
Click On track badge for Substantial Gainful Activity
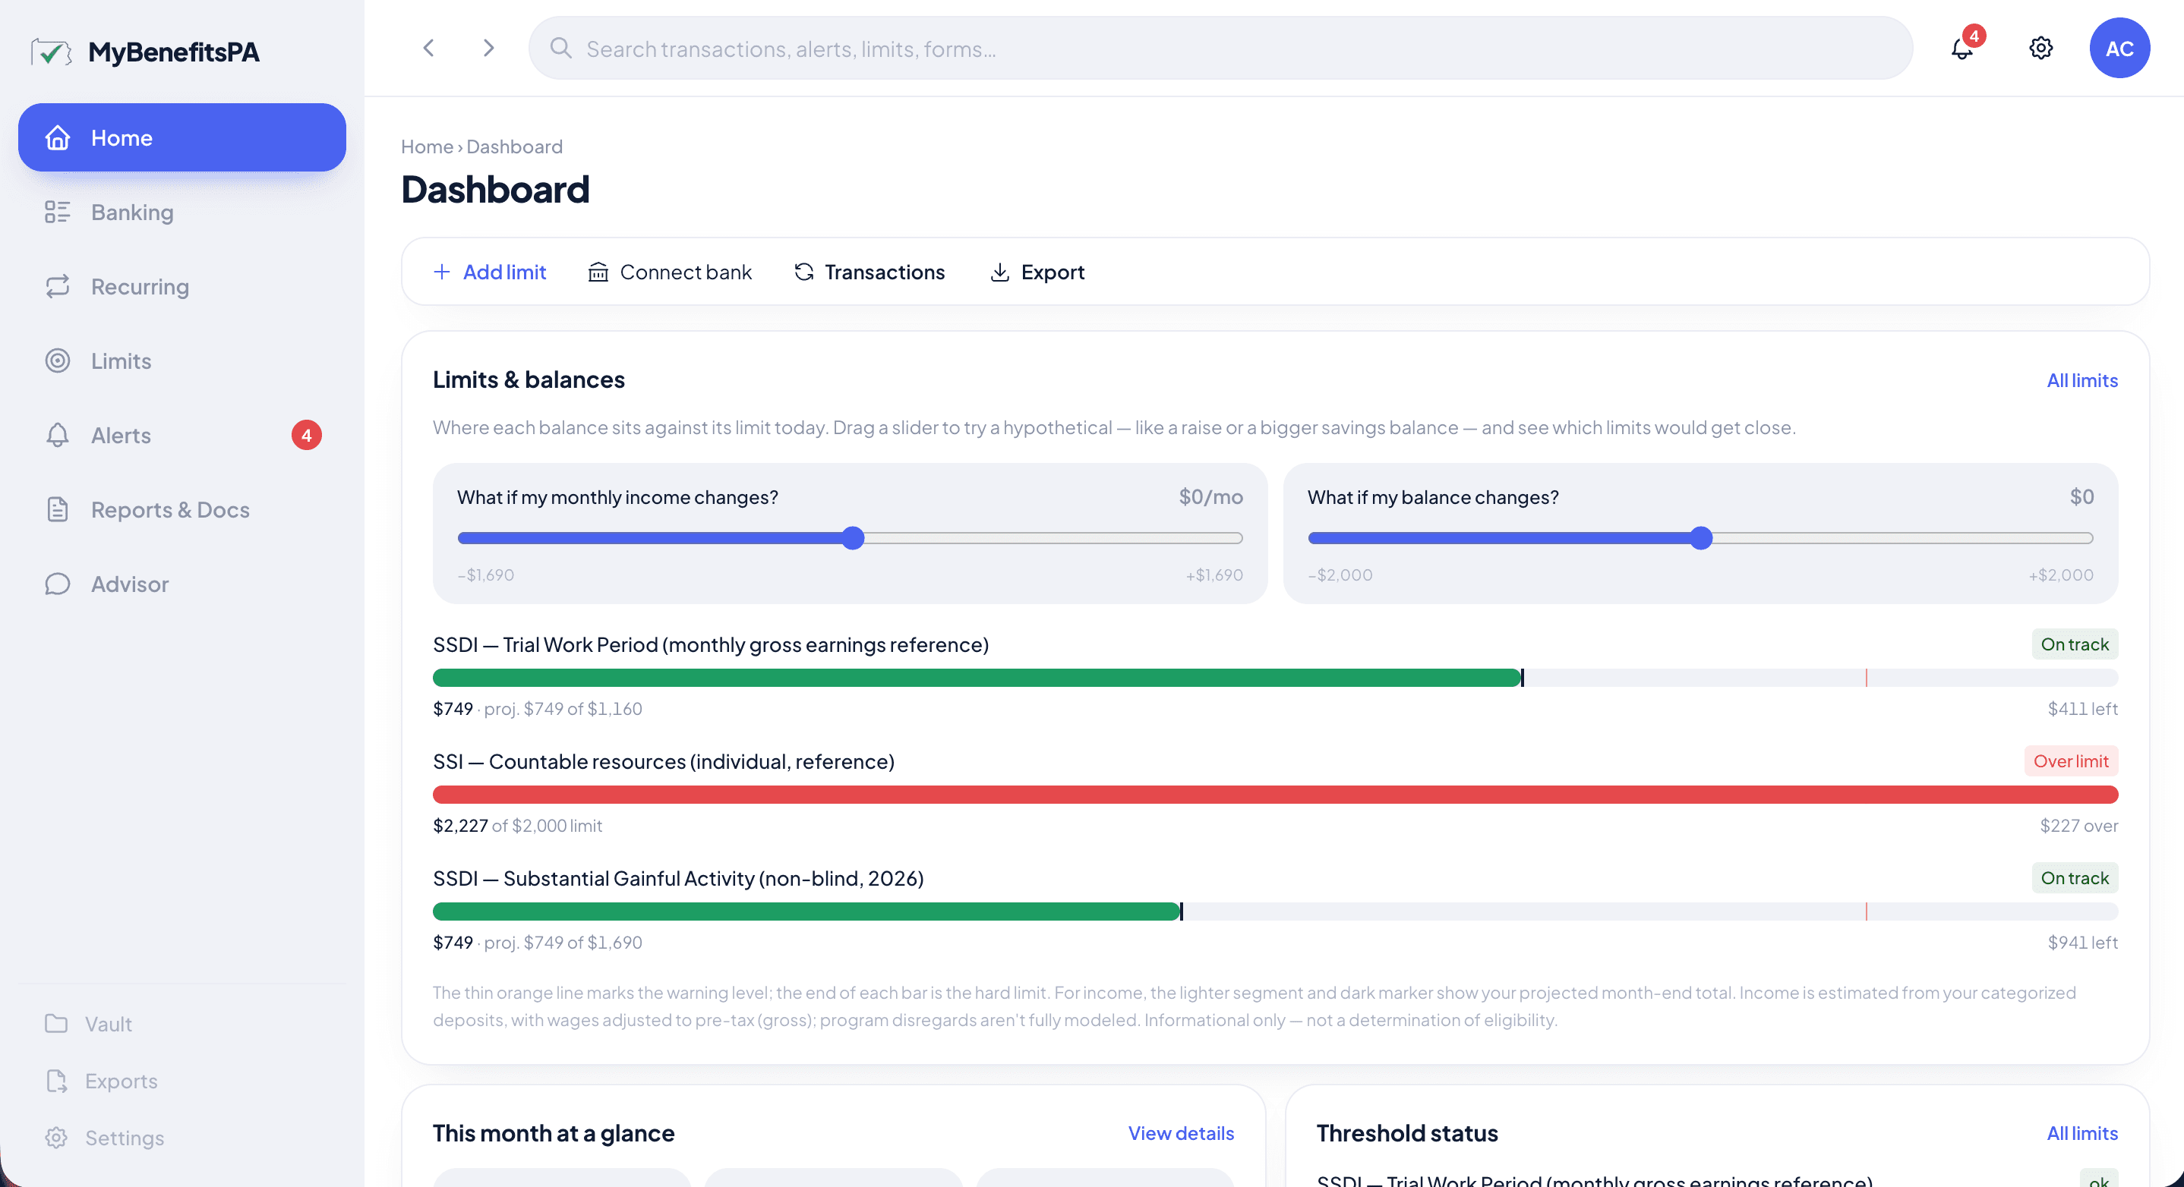pos(2075,878)
